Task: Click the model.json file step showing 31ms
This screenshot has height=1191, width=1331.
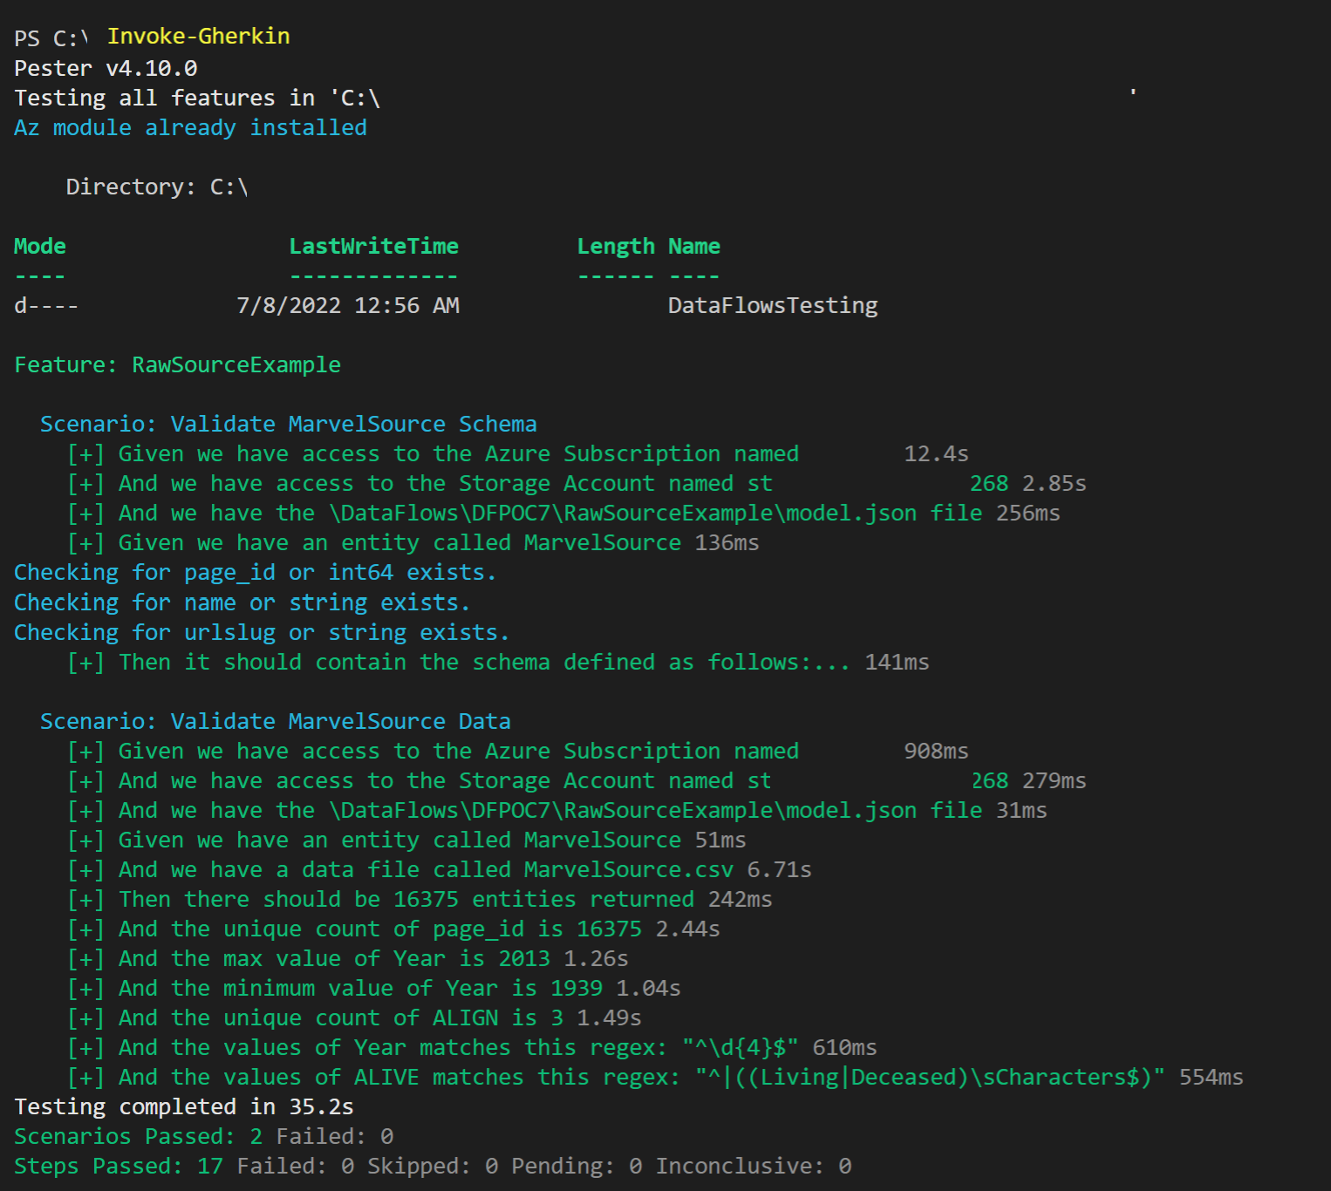Action: (557, 811)
